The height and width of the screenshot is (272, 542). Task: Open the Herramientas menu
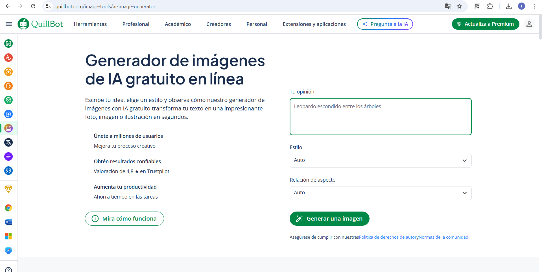(90, 24)
